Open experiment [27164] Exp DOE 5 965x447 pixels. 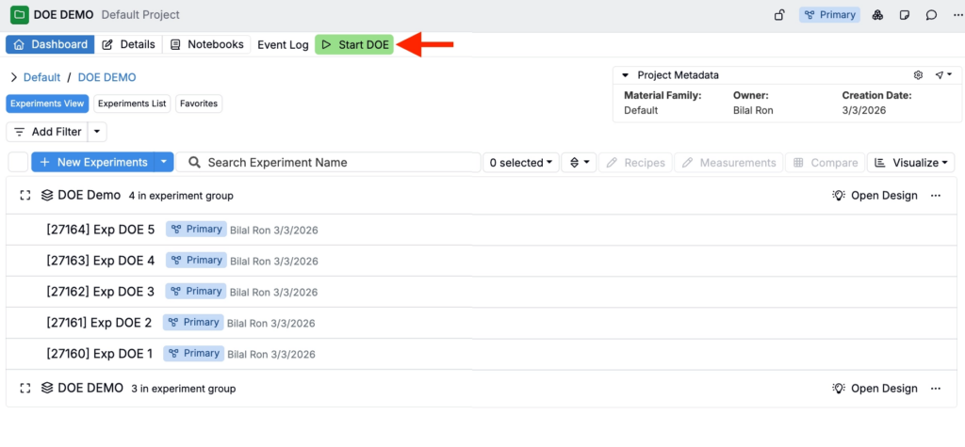[x=100, y=230]
